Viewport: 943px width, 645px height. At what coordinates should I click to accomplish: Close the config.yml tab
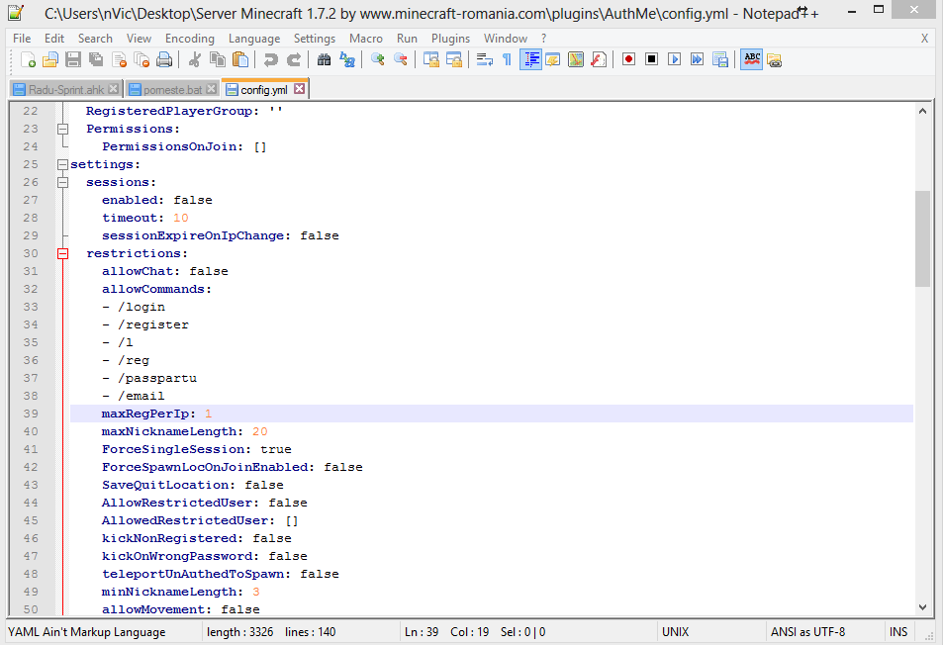299,89
